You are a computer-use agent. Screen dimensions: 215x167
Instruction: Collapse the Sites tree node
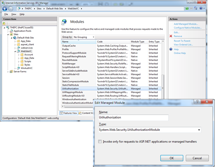[8, 35]
